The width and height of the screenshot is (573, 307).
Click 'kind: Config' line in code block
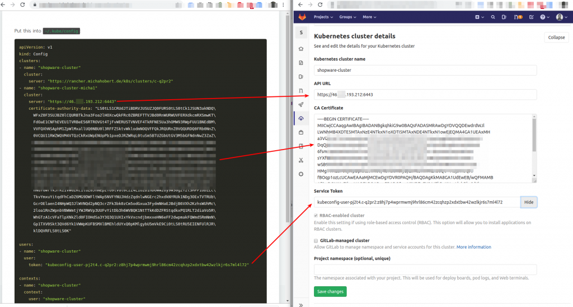click(33, 54)
